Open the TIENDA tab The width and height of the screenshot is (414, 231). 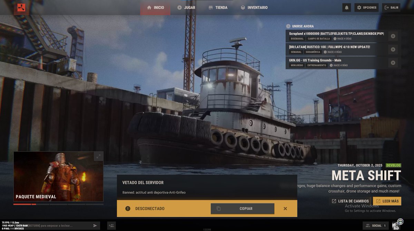click(218, 8)
